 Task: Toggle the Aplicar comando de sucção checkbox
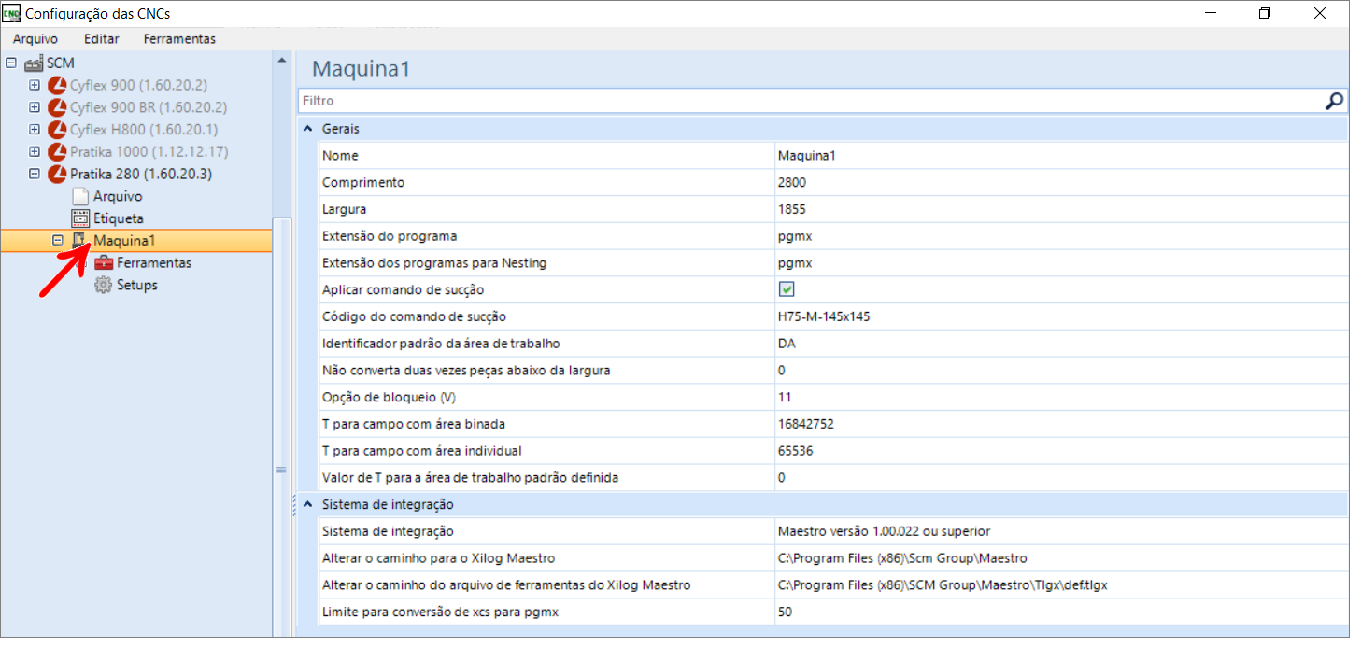coord(787,289)
